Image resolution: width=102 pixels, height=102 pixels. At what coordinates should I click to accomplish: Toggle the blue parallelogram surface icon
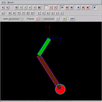[x=95, y=7]
